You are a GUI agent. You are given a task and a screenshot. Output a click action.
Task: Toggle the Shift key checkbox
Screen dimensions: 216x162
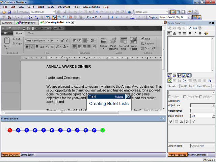coord(200,97)
